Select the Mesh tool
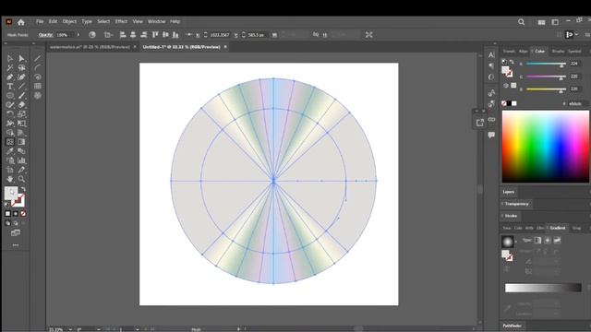 coord(10,142)
